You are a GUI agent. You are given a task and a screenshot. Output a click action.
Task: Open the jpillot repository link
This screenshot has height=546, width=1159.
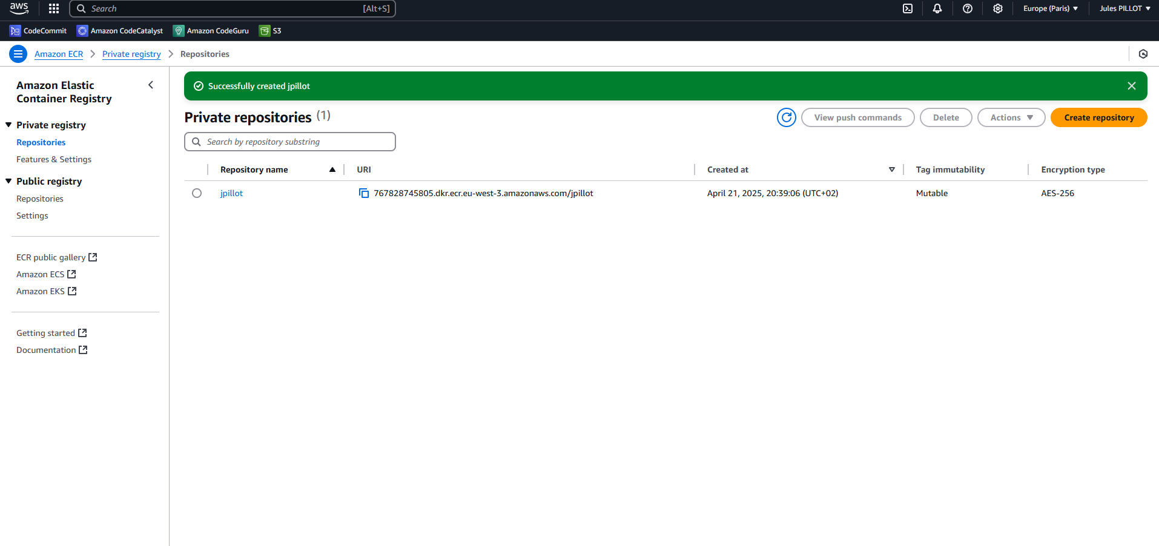click(x=231, y=193)
